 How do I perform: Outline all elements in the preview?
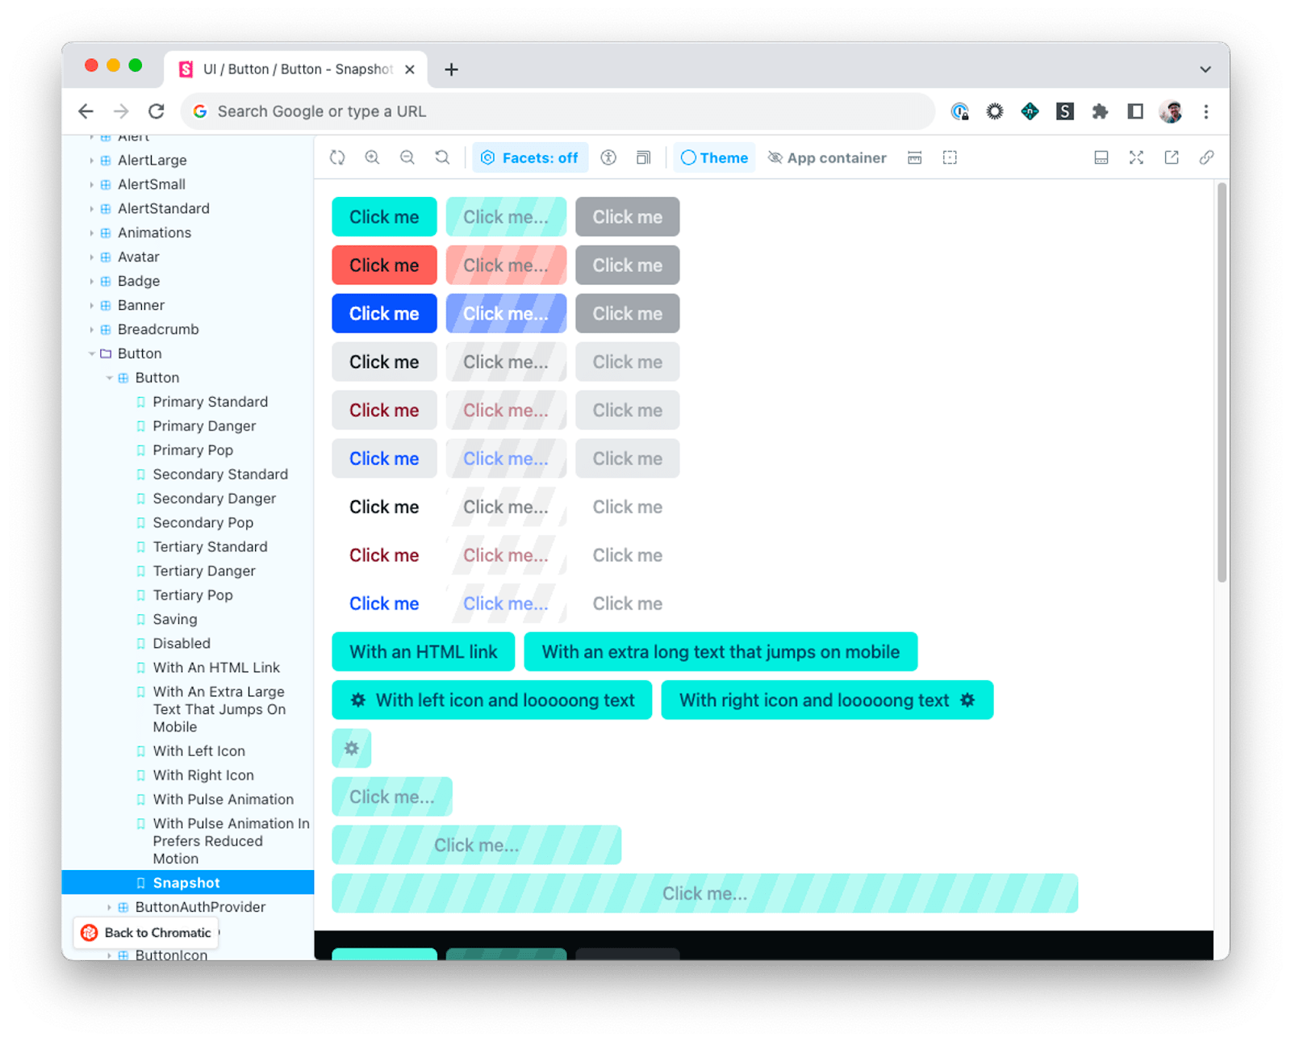pos(949,157)
